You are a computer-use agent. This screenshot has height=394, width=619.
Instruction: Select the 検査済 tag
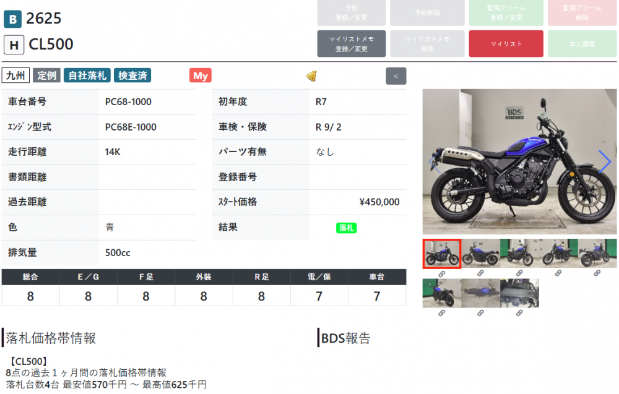tap(132, 76)
